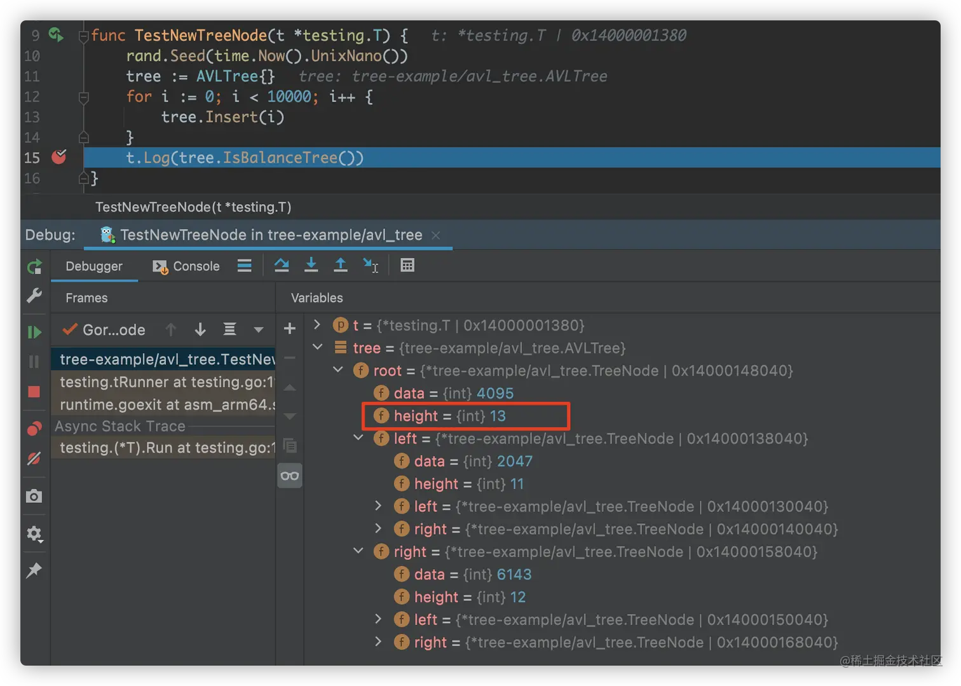Image resolution: width=961 pixels, height=686 pixels.
Task: Add a new watch with the plus icon
Action: [290, 329]
